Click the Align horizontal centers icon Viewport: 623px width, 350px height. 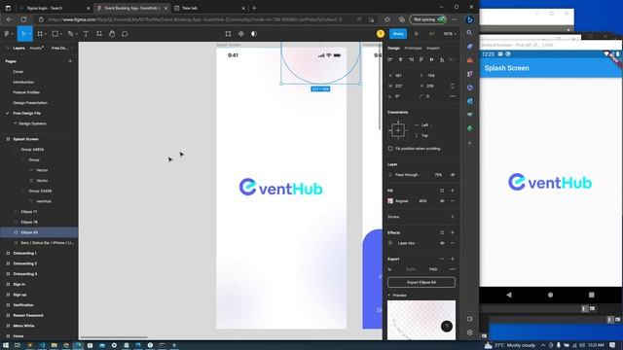(x=400, y=59)
